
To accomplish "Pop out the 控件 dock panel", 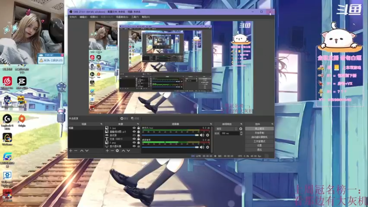I will click(x=272, y=124).
